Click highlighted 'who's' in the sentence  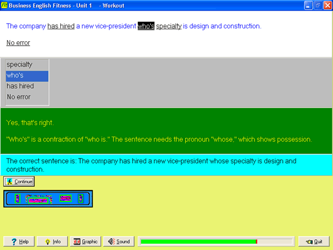click(x=146, y=26)
